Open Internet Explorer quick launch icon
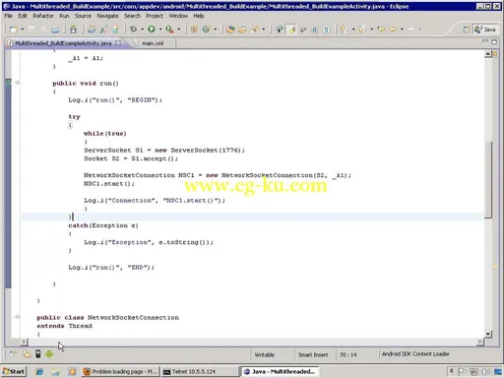Viewport: 504px width, 378px height. pos(39,371)
